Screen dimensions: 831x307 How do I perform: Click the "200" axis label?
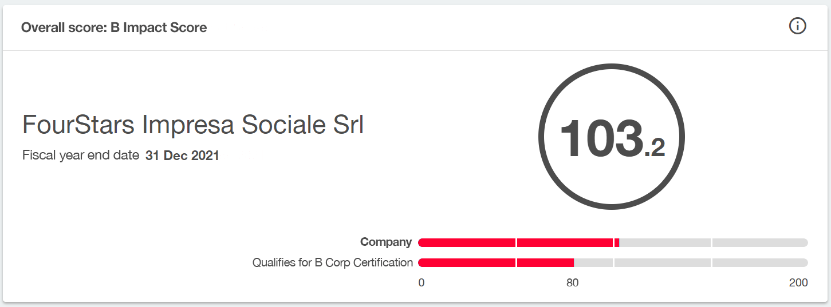pyautogui.click(x=798, y=282)
